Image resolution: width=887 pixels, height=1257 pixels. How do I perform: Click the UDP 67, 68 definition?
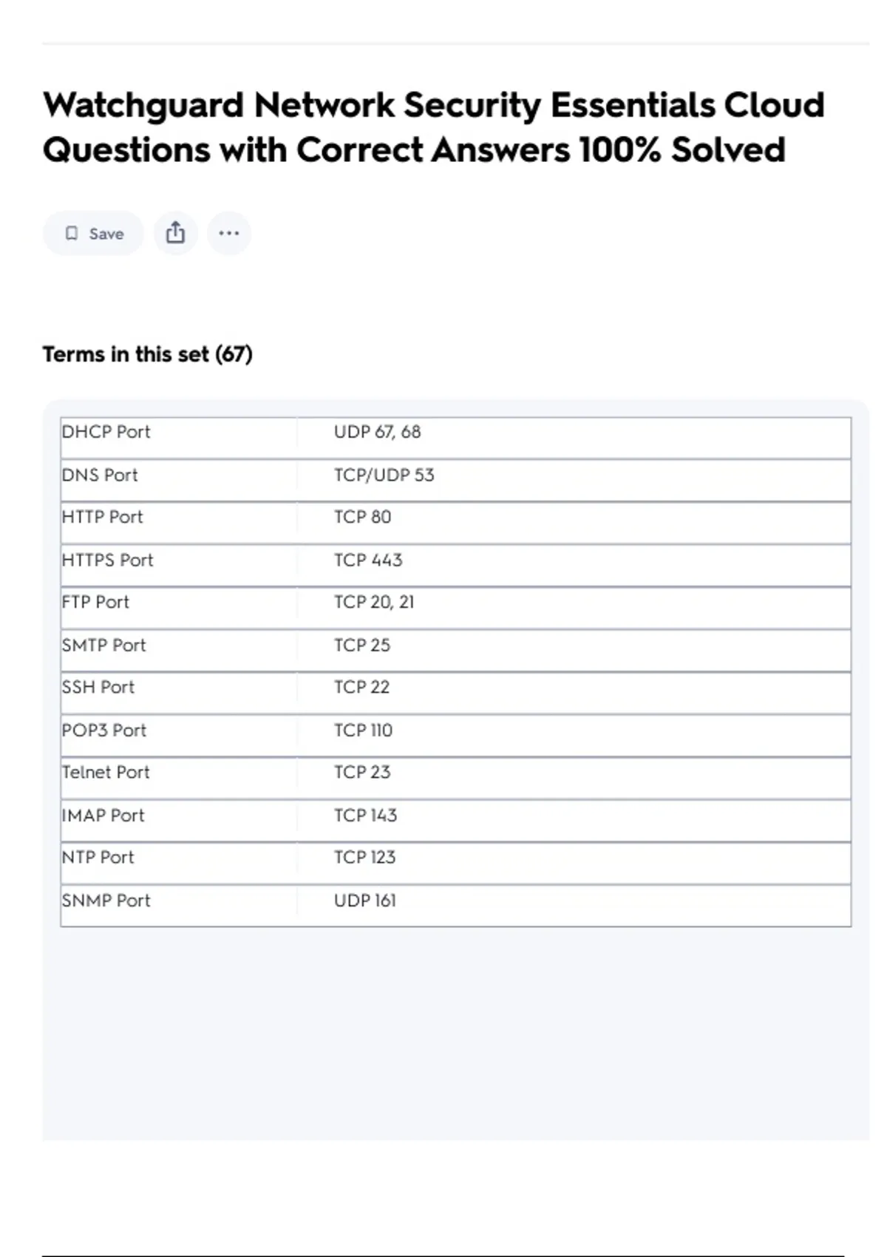click(377, 432)
